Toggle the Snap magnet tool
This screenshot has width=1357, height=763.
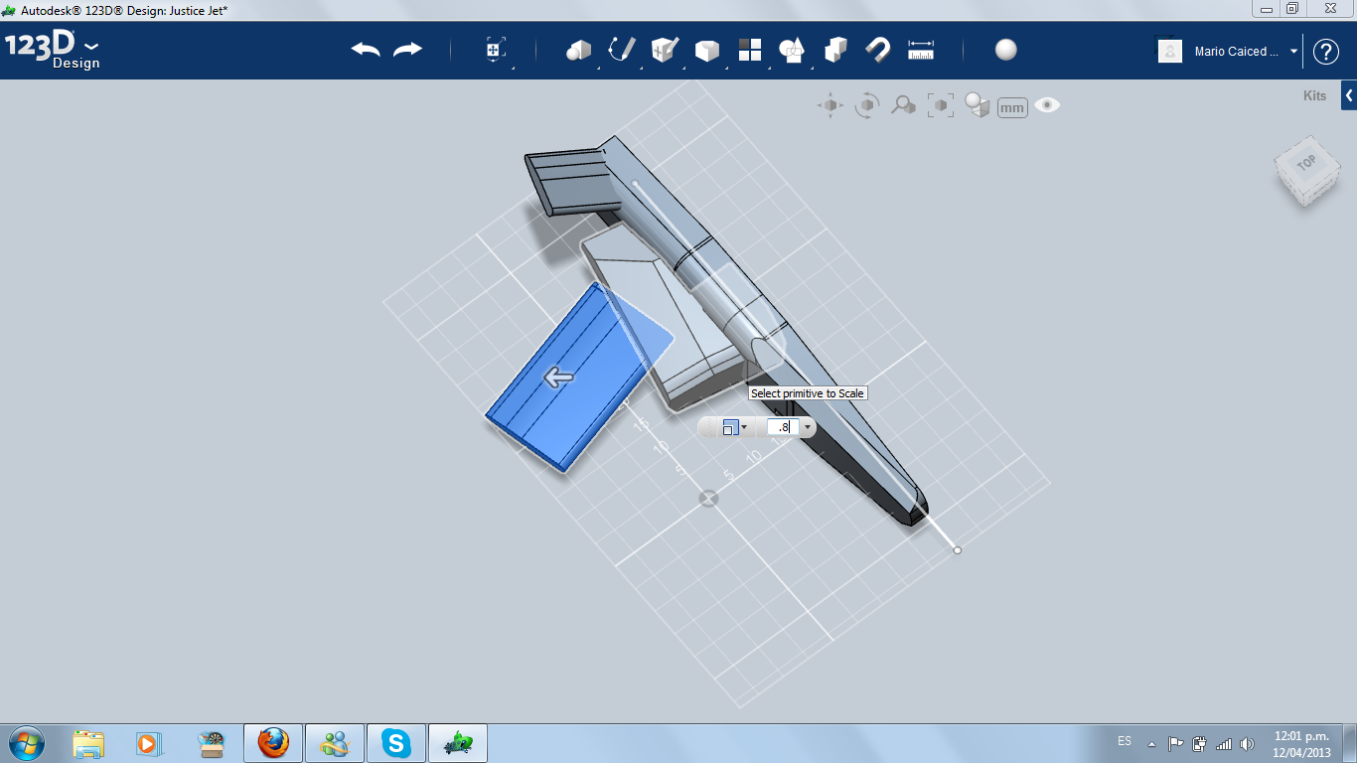878,51
